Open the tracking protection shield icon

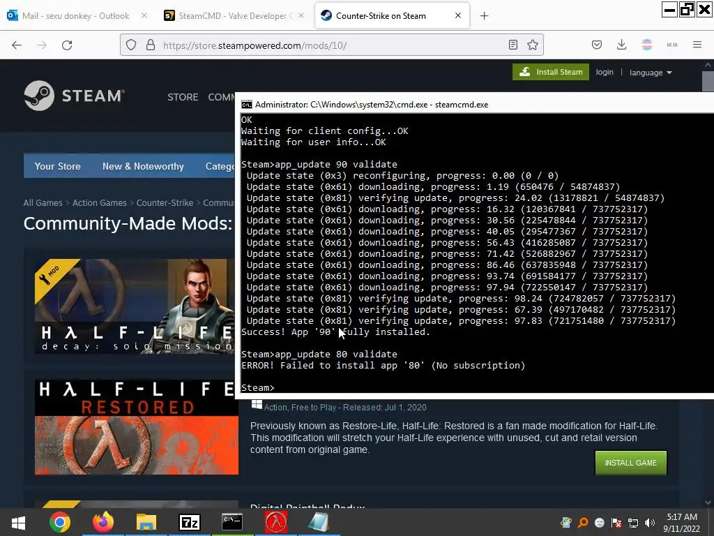(131, 45)
